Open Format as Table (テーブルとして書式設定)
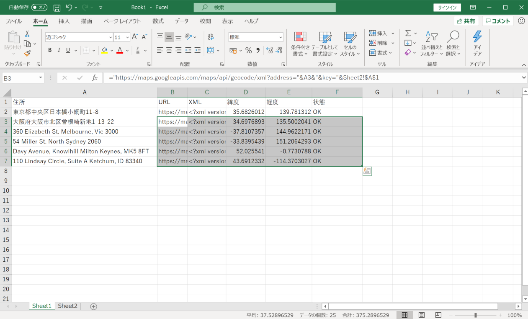Viewport: 528px width, 319px height. (x=325, y=44)
